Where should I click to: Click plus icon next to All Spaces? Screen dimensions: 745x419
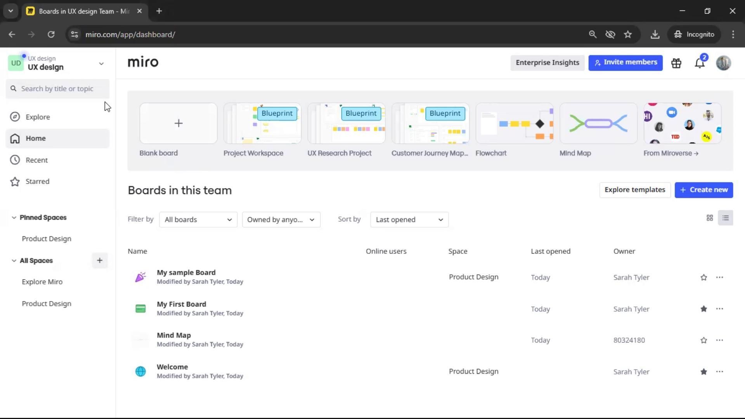[x=99, y=261]
